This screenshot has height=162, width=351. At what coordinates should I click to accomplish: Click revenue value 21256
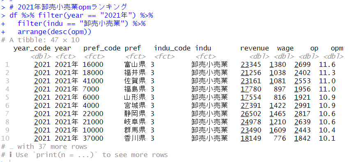[x=251, y=73]
